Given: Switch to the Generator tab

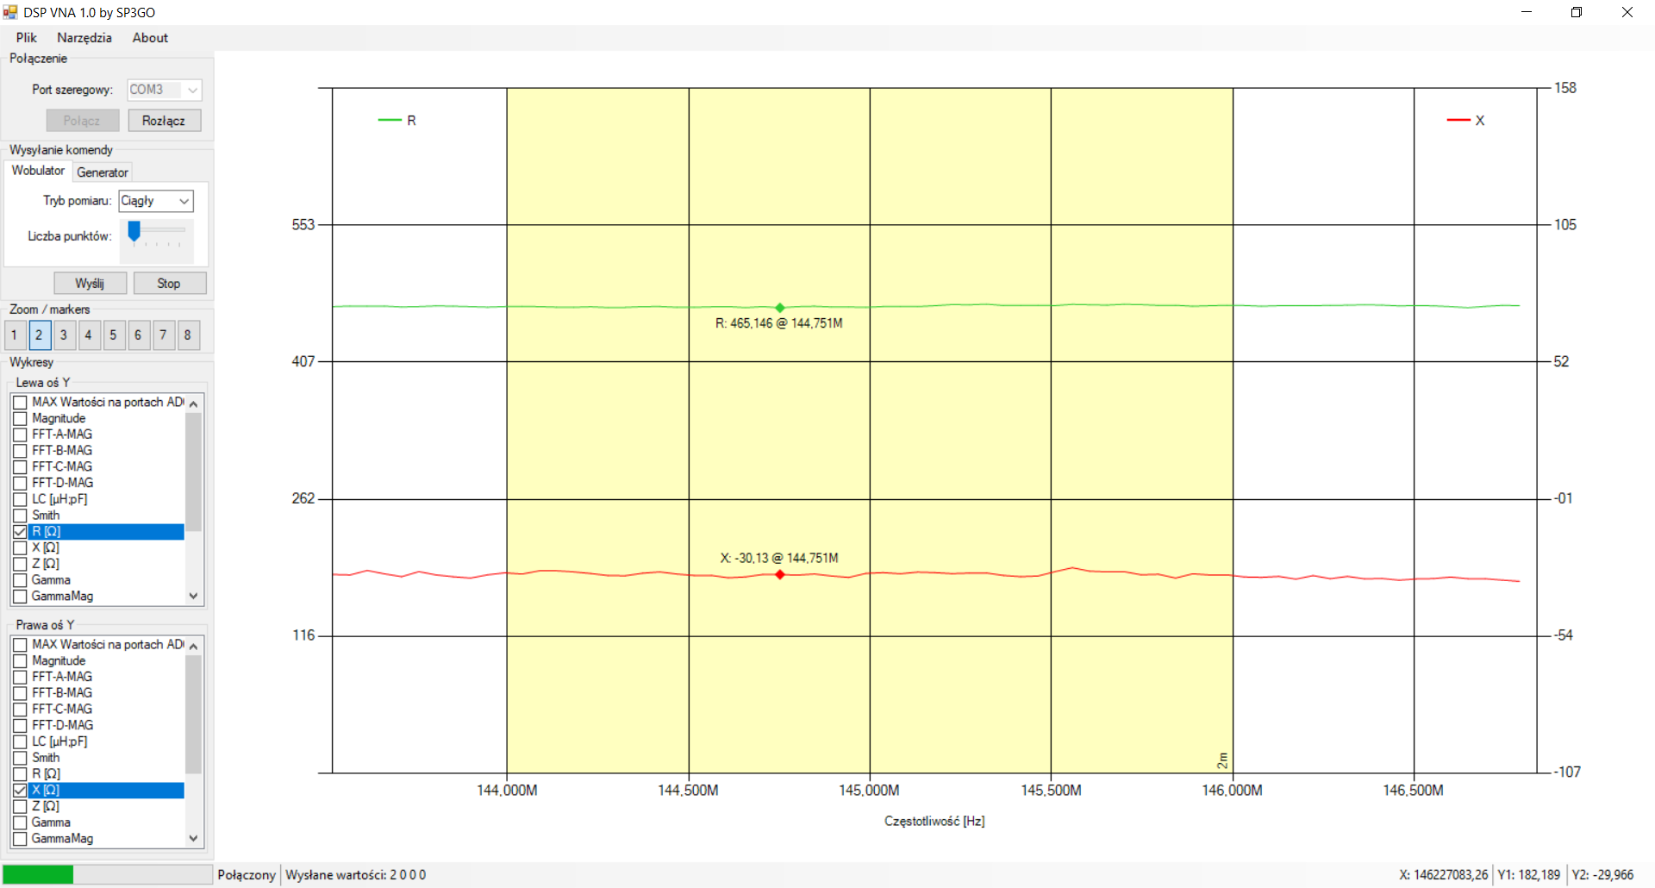Looking at the screenshot, I should tap(103, 172).
